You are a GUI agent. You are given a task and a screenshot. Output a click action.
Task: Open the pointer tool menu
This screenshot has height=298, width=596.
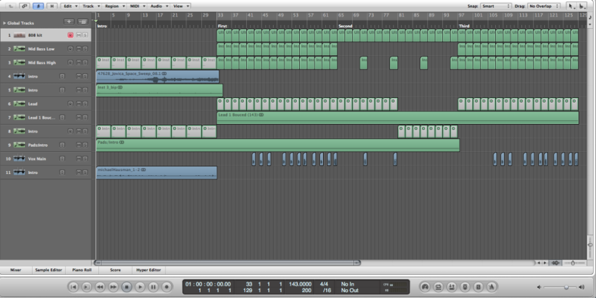coord(571,6)
